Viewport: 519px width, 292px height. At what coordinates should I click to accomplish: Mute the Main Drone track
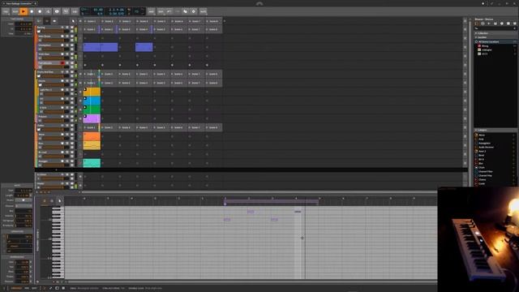point(72,36)
